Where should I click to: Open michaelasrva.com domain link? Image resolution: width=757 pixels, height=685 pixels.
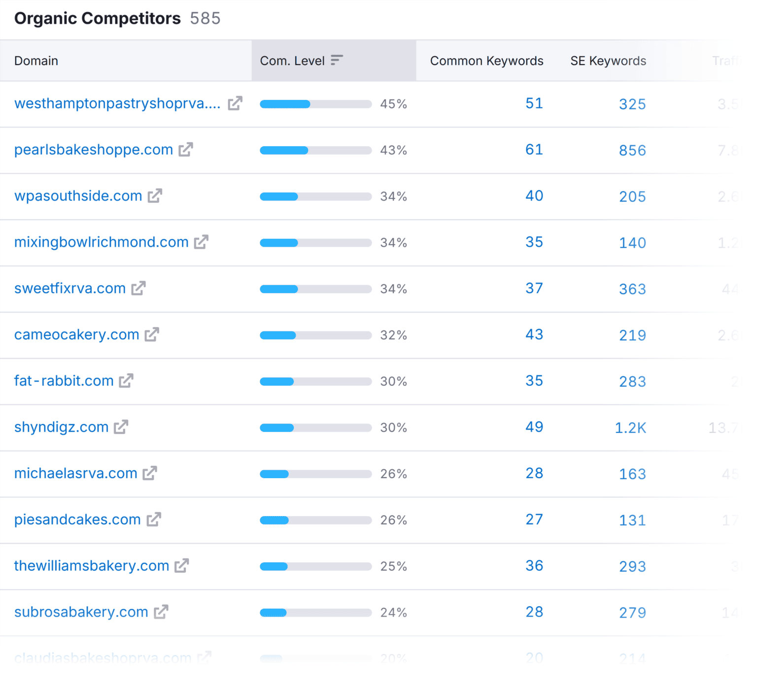(76, 473)
